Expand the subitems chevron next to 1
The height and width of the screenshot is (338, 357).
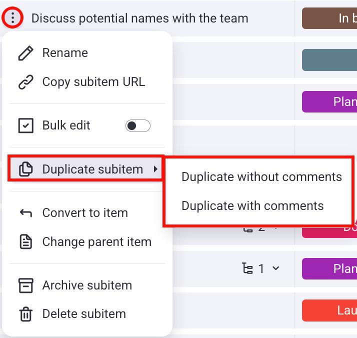[x=275, y=269]
